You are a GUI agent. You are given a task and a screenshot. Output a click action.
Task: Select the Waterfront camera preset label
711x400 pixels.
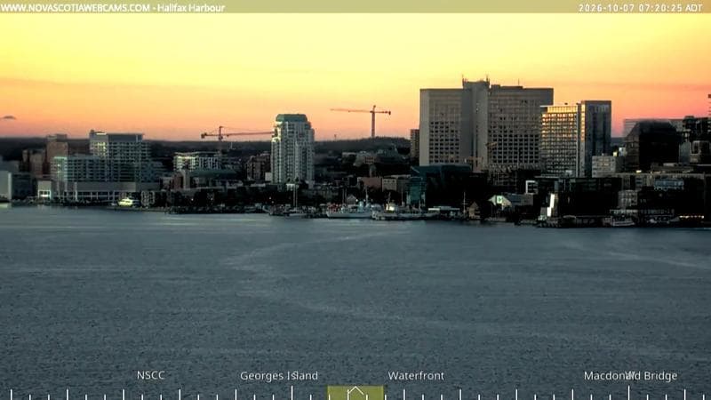tap(416, 375)
